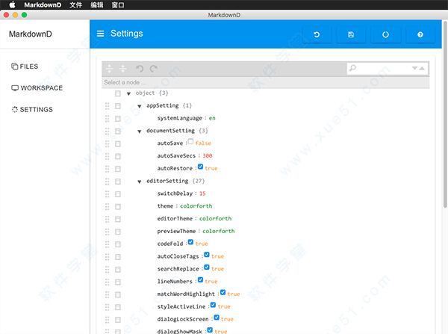Viewport: 448px width, 334px height.
Task: Uncheck the matchWordHighlight checkbox
Action: 223,293
